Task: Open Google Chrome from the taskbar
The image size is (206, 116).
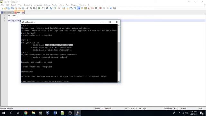Action: 26,113
